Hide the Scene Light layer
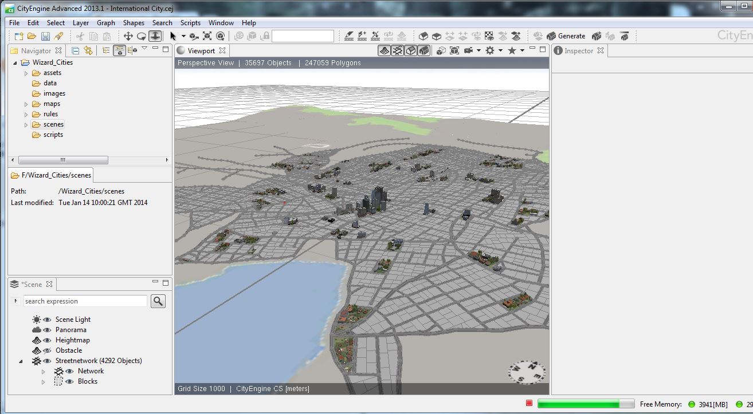The height and width of the screenshot is (414, 753). tap(47, 320)
